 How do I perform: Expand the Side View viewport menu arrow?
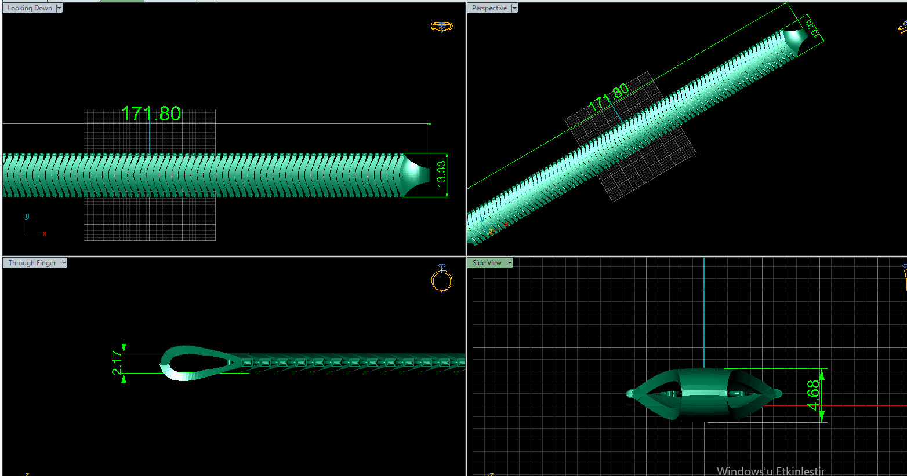(x=510, y=263)
